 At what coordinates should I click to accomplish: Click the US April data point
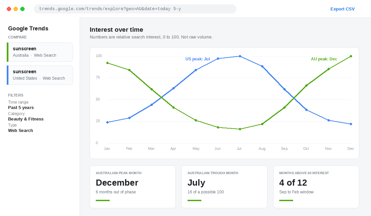pos(173,88)
